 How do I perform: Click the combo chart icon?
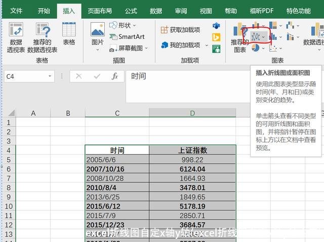[x=290, y=37]
